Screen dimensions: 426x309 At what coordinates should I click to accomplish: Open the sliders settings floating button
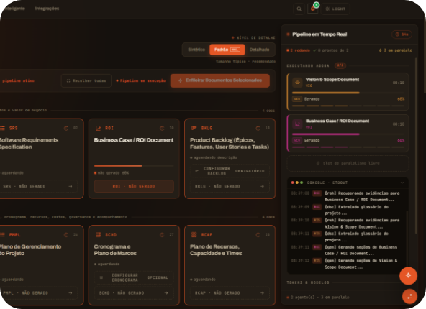point(409,296)
